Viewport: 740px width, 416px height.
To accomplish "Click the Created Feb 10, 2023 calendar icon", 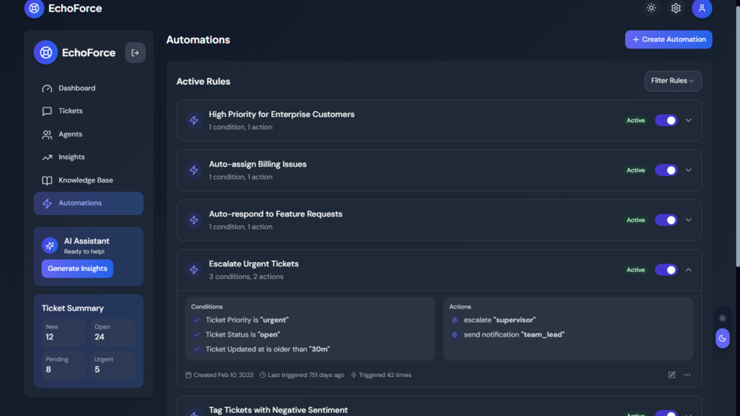I will click(x=188, y=375).
